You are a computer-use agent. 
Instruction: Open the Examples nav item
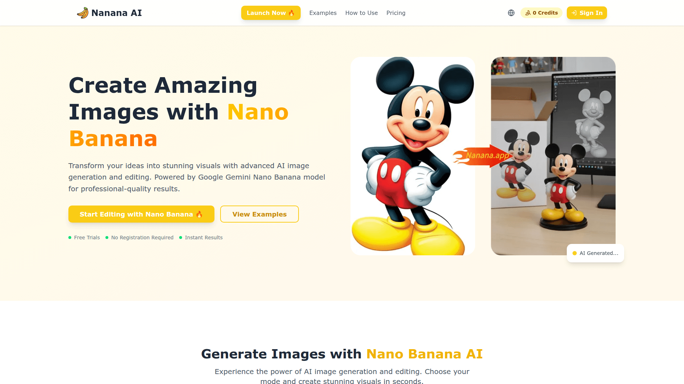point(323,13)
